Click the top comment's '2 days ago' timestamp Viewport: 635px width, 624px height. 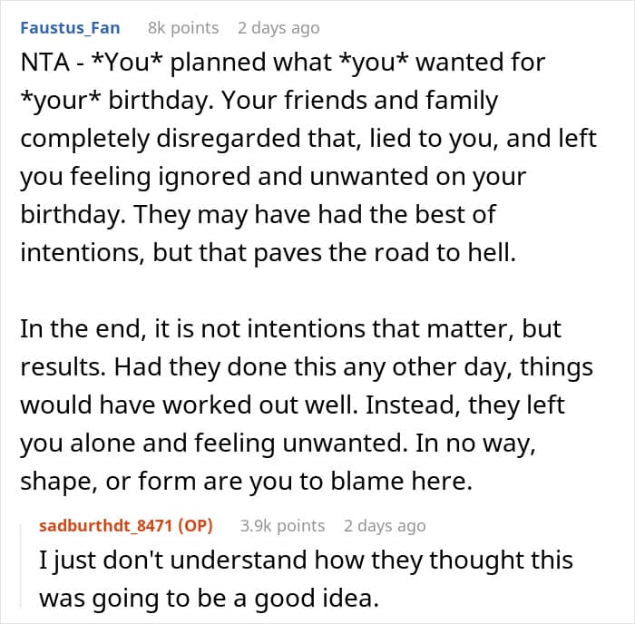pos(278,28)
